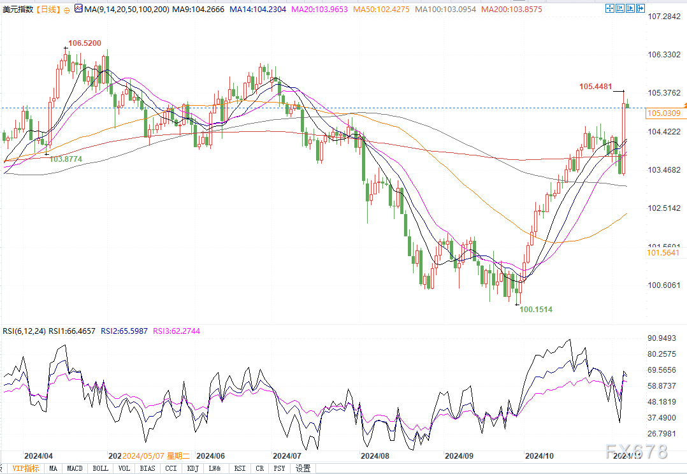Viewport: 687px width, 474px height.
Task: Open the 设置 settings button
Action: [303, 468]
